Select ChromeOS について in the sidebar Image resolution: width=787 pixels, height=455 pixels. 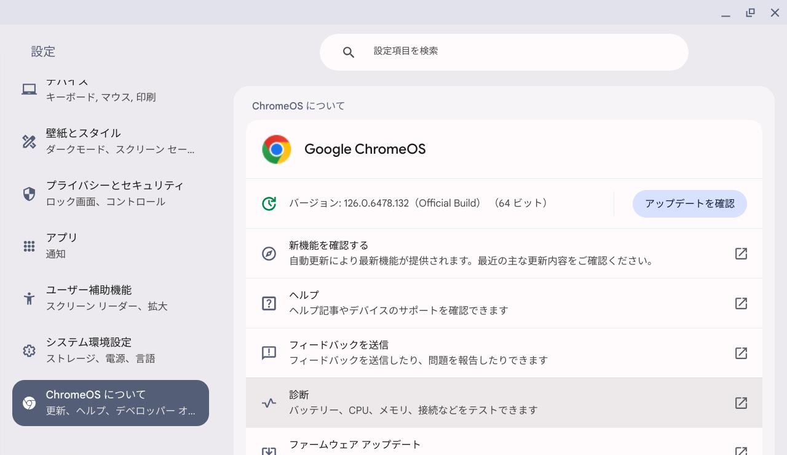pos(111,403)
